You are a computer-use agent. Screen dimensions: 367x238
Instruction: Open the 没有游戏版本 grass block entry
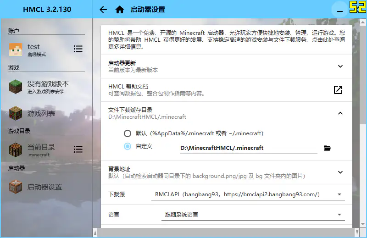click(x=16, y=87)
